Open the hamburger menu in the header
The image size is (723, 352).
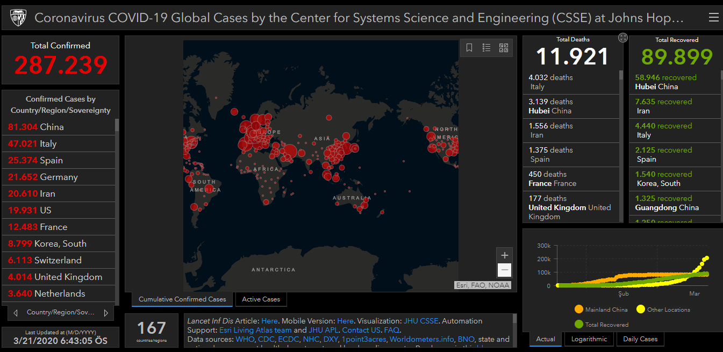(713, 18)
